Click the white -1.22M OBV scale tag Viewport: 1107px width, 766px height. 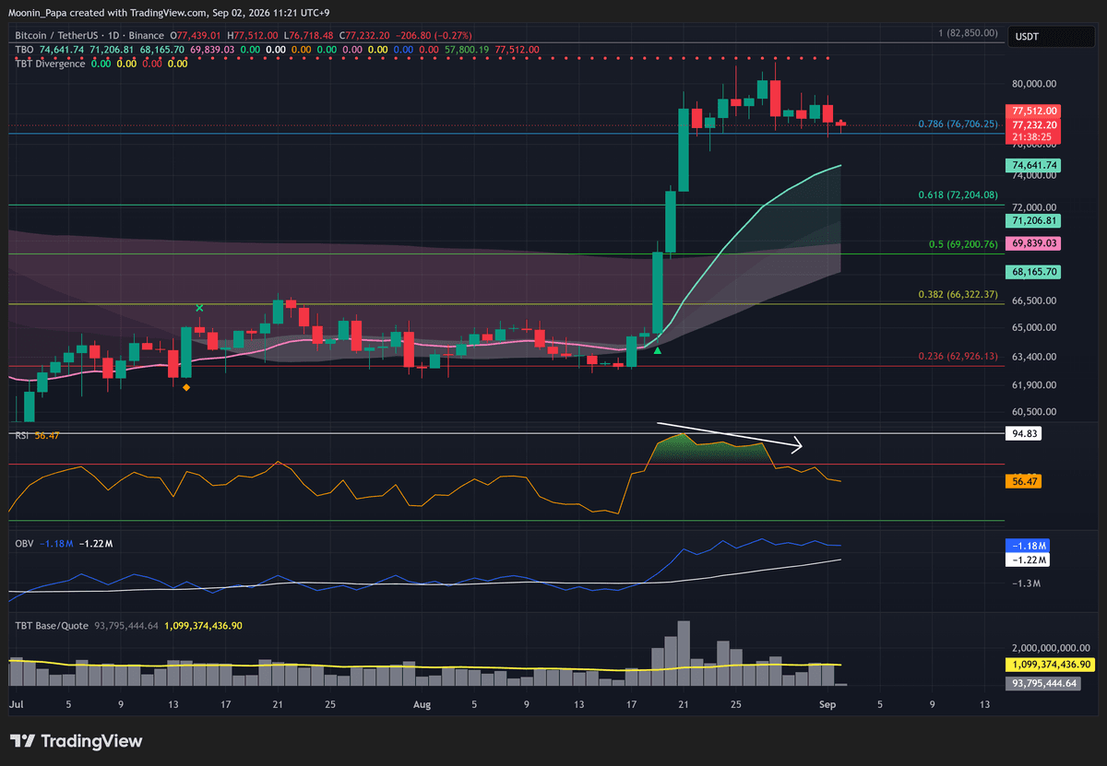[x=1028, y=560]
